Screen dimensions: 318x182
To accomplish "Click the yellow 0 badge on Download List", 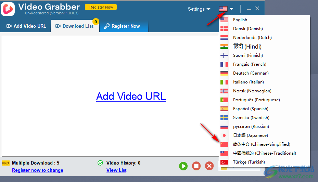I will pyautogui.click(x=96, y=22).
